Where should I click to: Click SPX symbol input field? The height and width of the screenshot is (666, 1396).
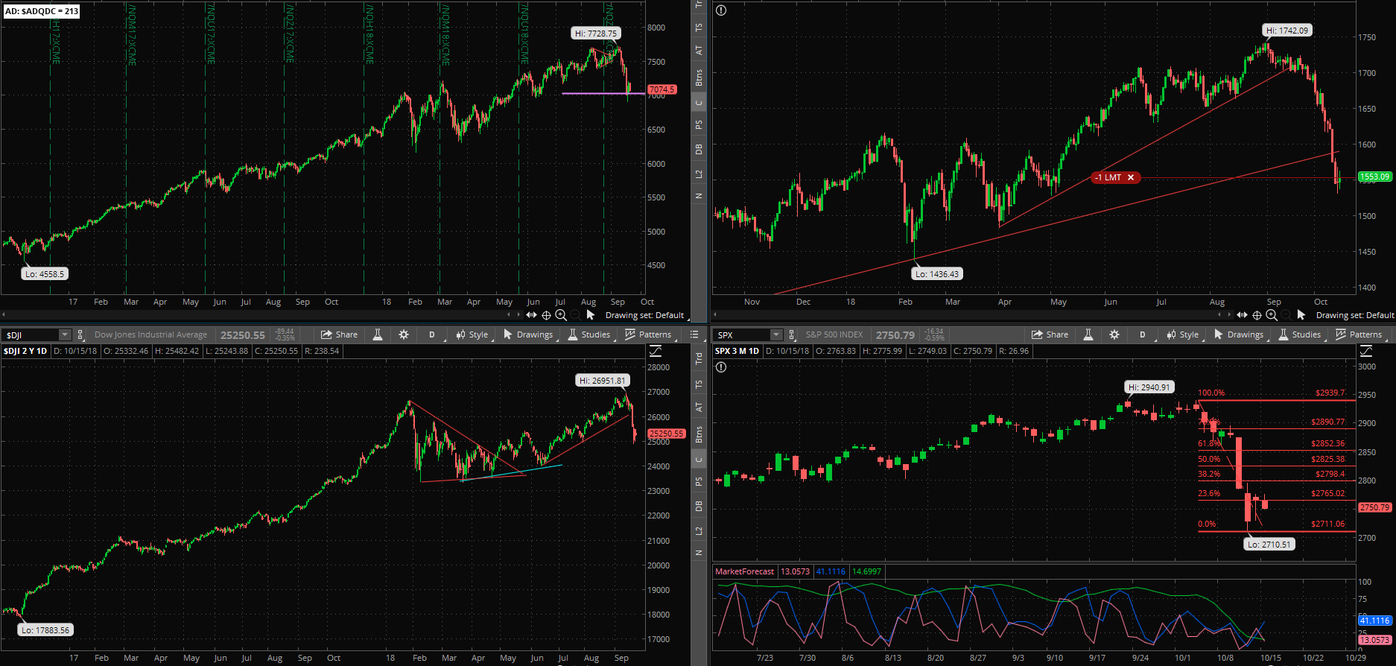coord(742,335)
